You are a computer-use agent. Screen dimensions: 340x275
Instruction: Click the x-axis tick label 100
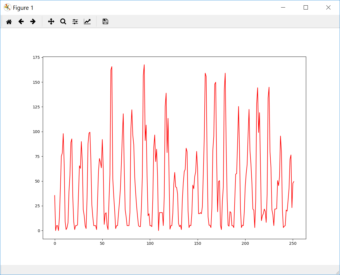[x=150, y=244]
